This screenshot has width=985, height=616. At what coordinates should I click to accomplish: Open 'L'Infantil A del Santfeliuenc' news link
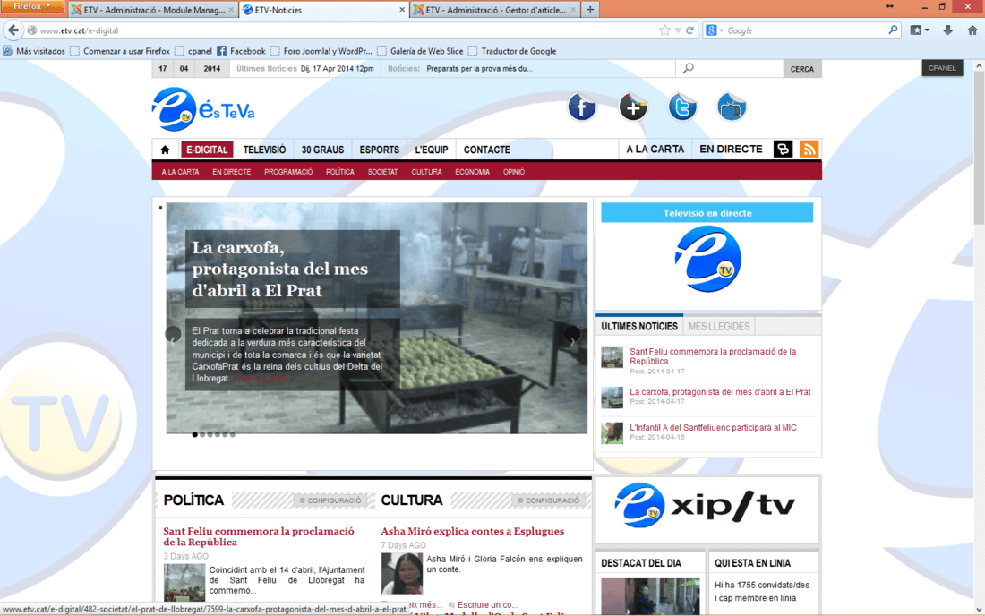point(713,428)
